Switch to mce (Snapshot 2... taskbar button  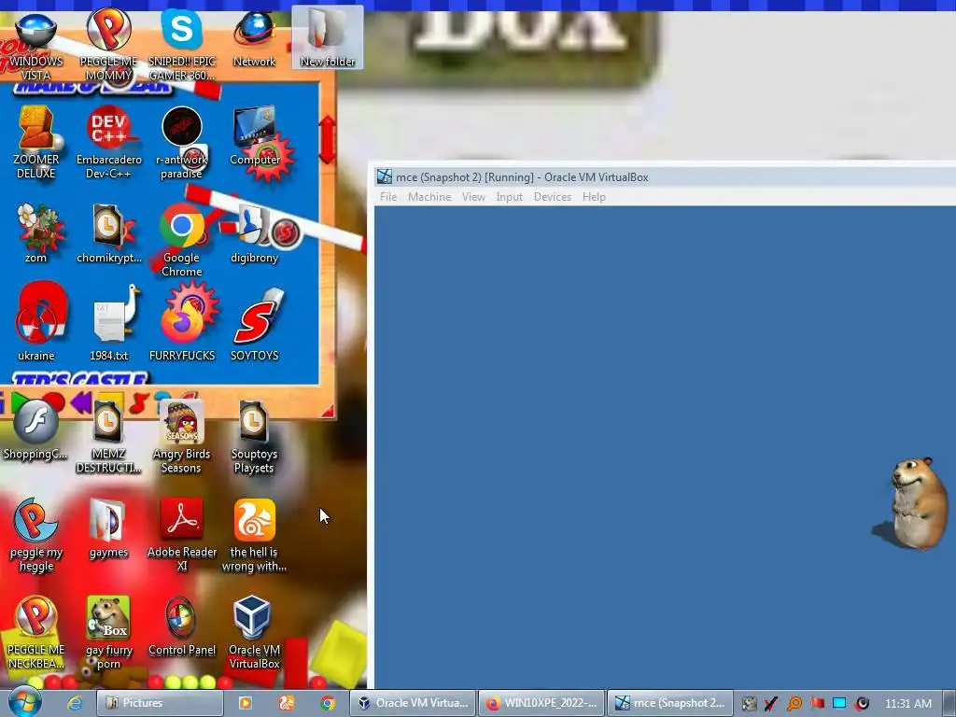pyautogui.click(x=670, y=703)
